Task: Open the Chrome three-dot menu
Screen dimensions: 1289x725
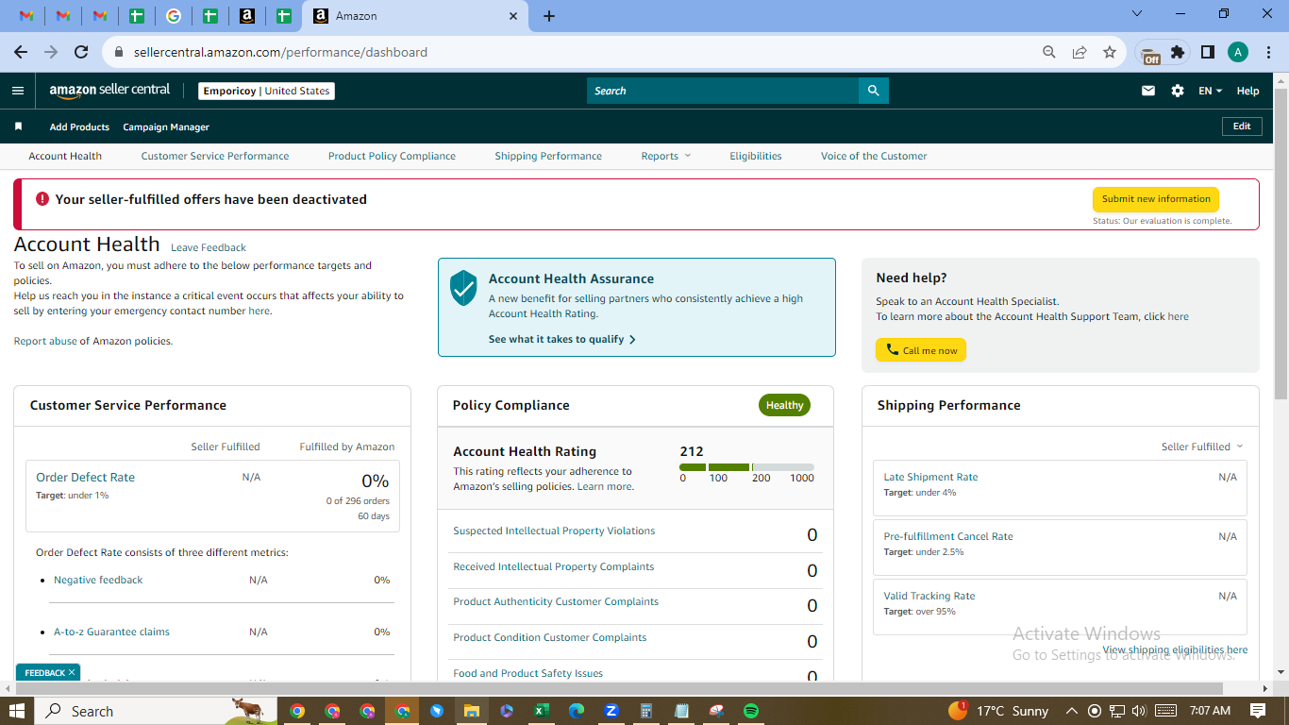Action: tap(1269, 52)
